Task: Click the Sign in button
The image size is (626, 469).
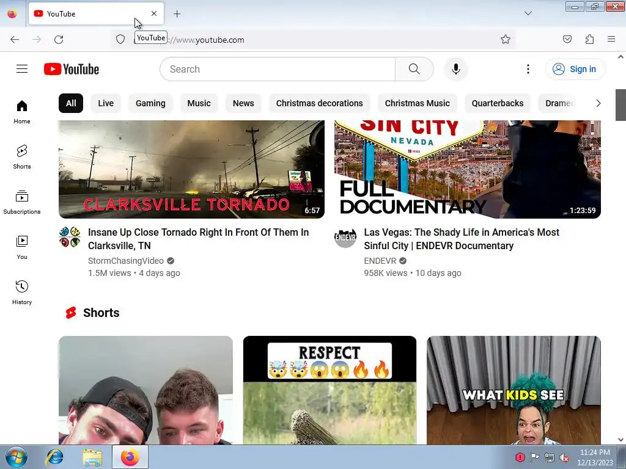Action: (575, 69)
